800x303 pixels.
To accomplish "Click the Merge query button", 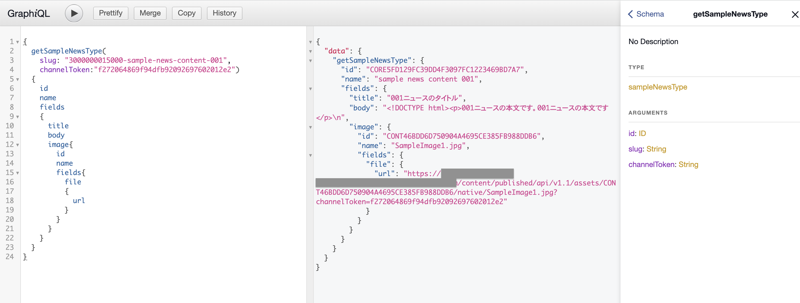I will coord(150,13).
